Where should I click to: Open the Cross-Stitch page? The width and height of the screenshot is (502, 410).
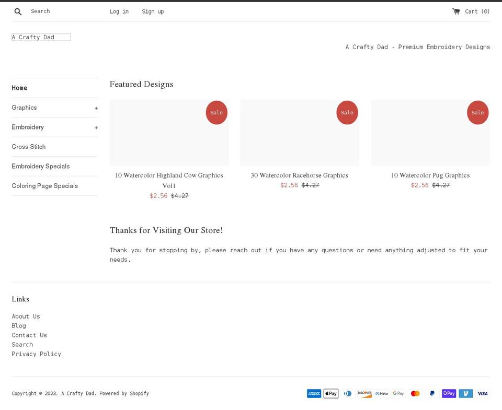(x=29, y=147)
